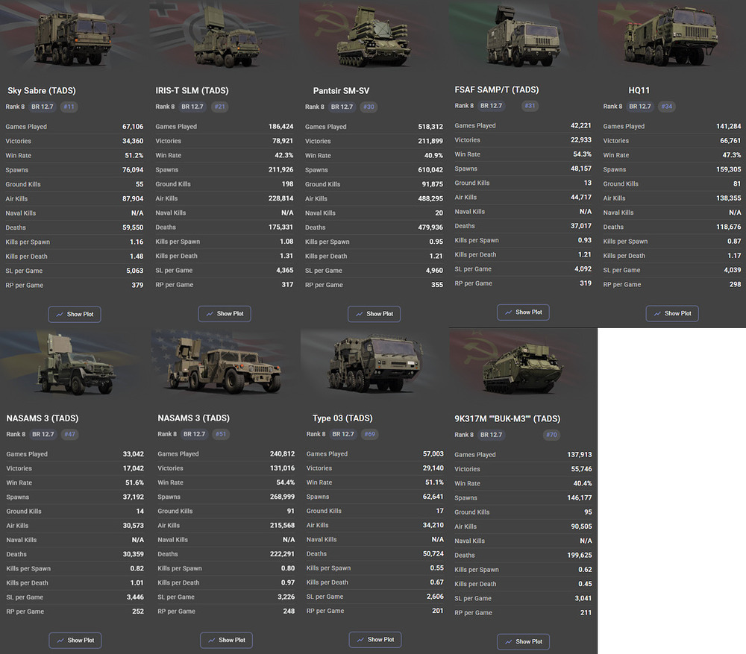The width and height of the screenshot is (746, 654).
Task: Click the BR 12.7 badge on FSAF SAMP/T
Action: pos(492,106)
